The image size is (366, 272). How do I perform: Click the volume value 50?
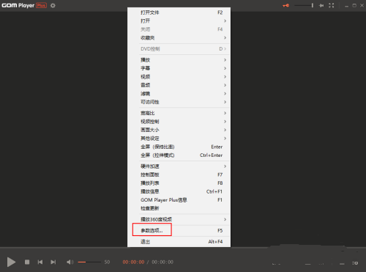coord(107,262)
